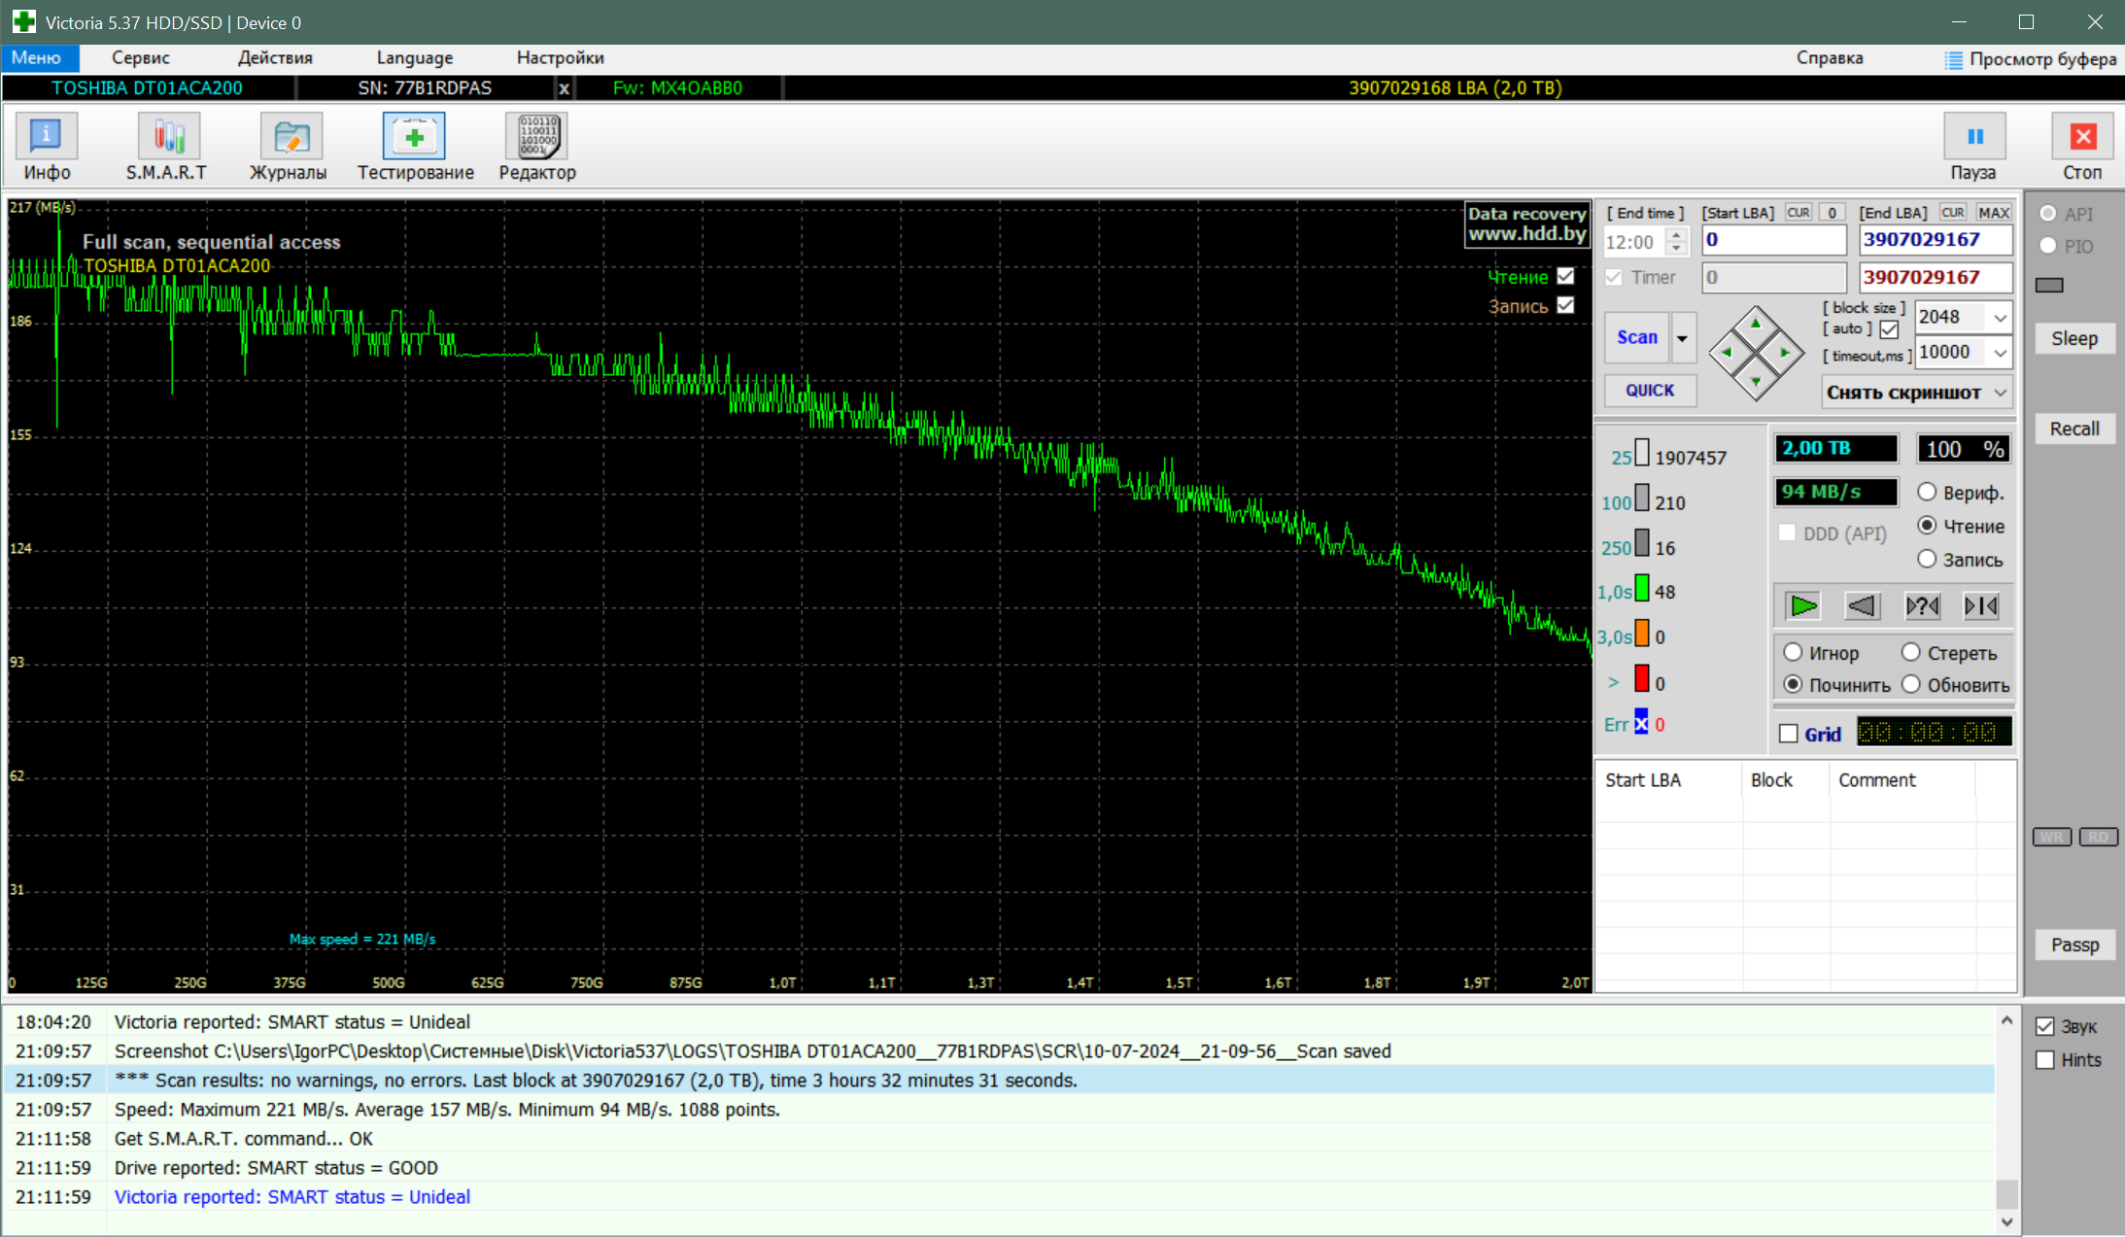Enable the Grid checkbox
The height and width of the screenshot is (1237, 2125).
point(1789,734)
